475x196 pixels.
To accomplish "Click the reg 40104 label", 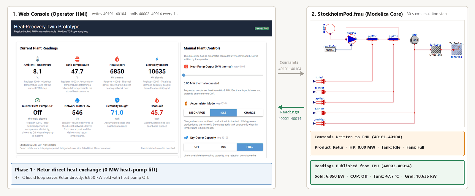I will (222, 103).
